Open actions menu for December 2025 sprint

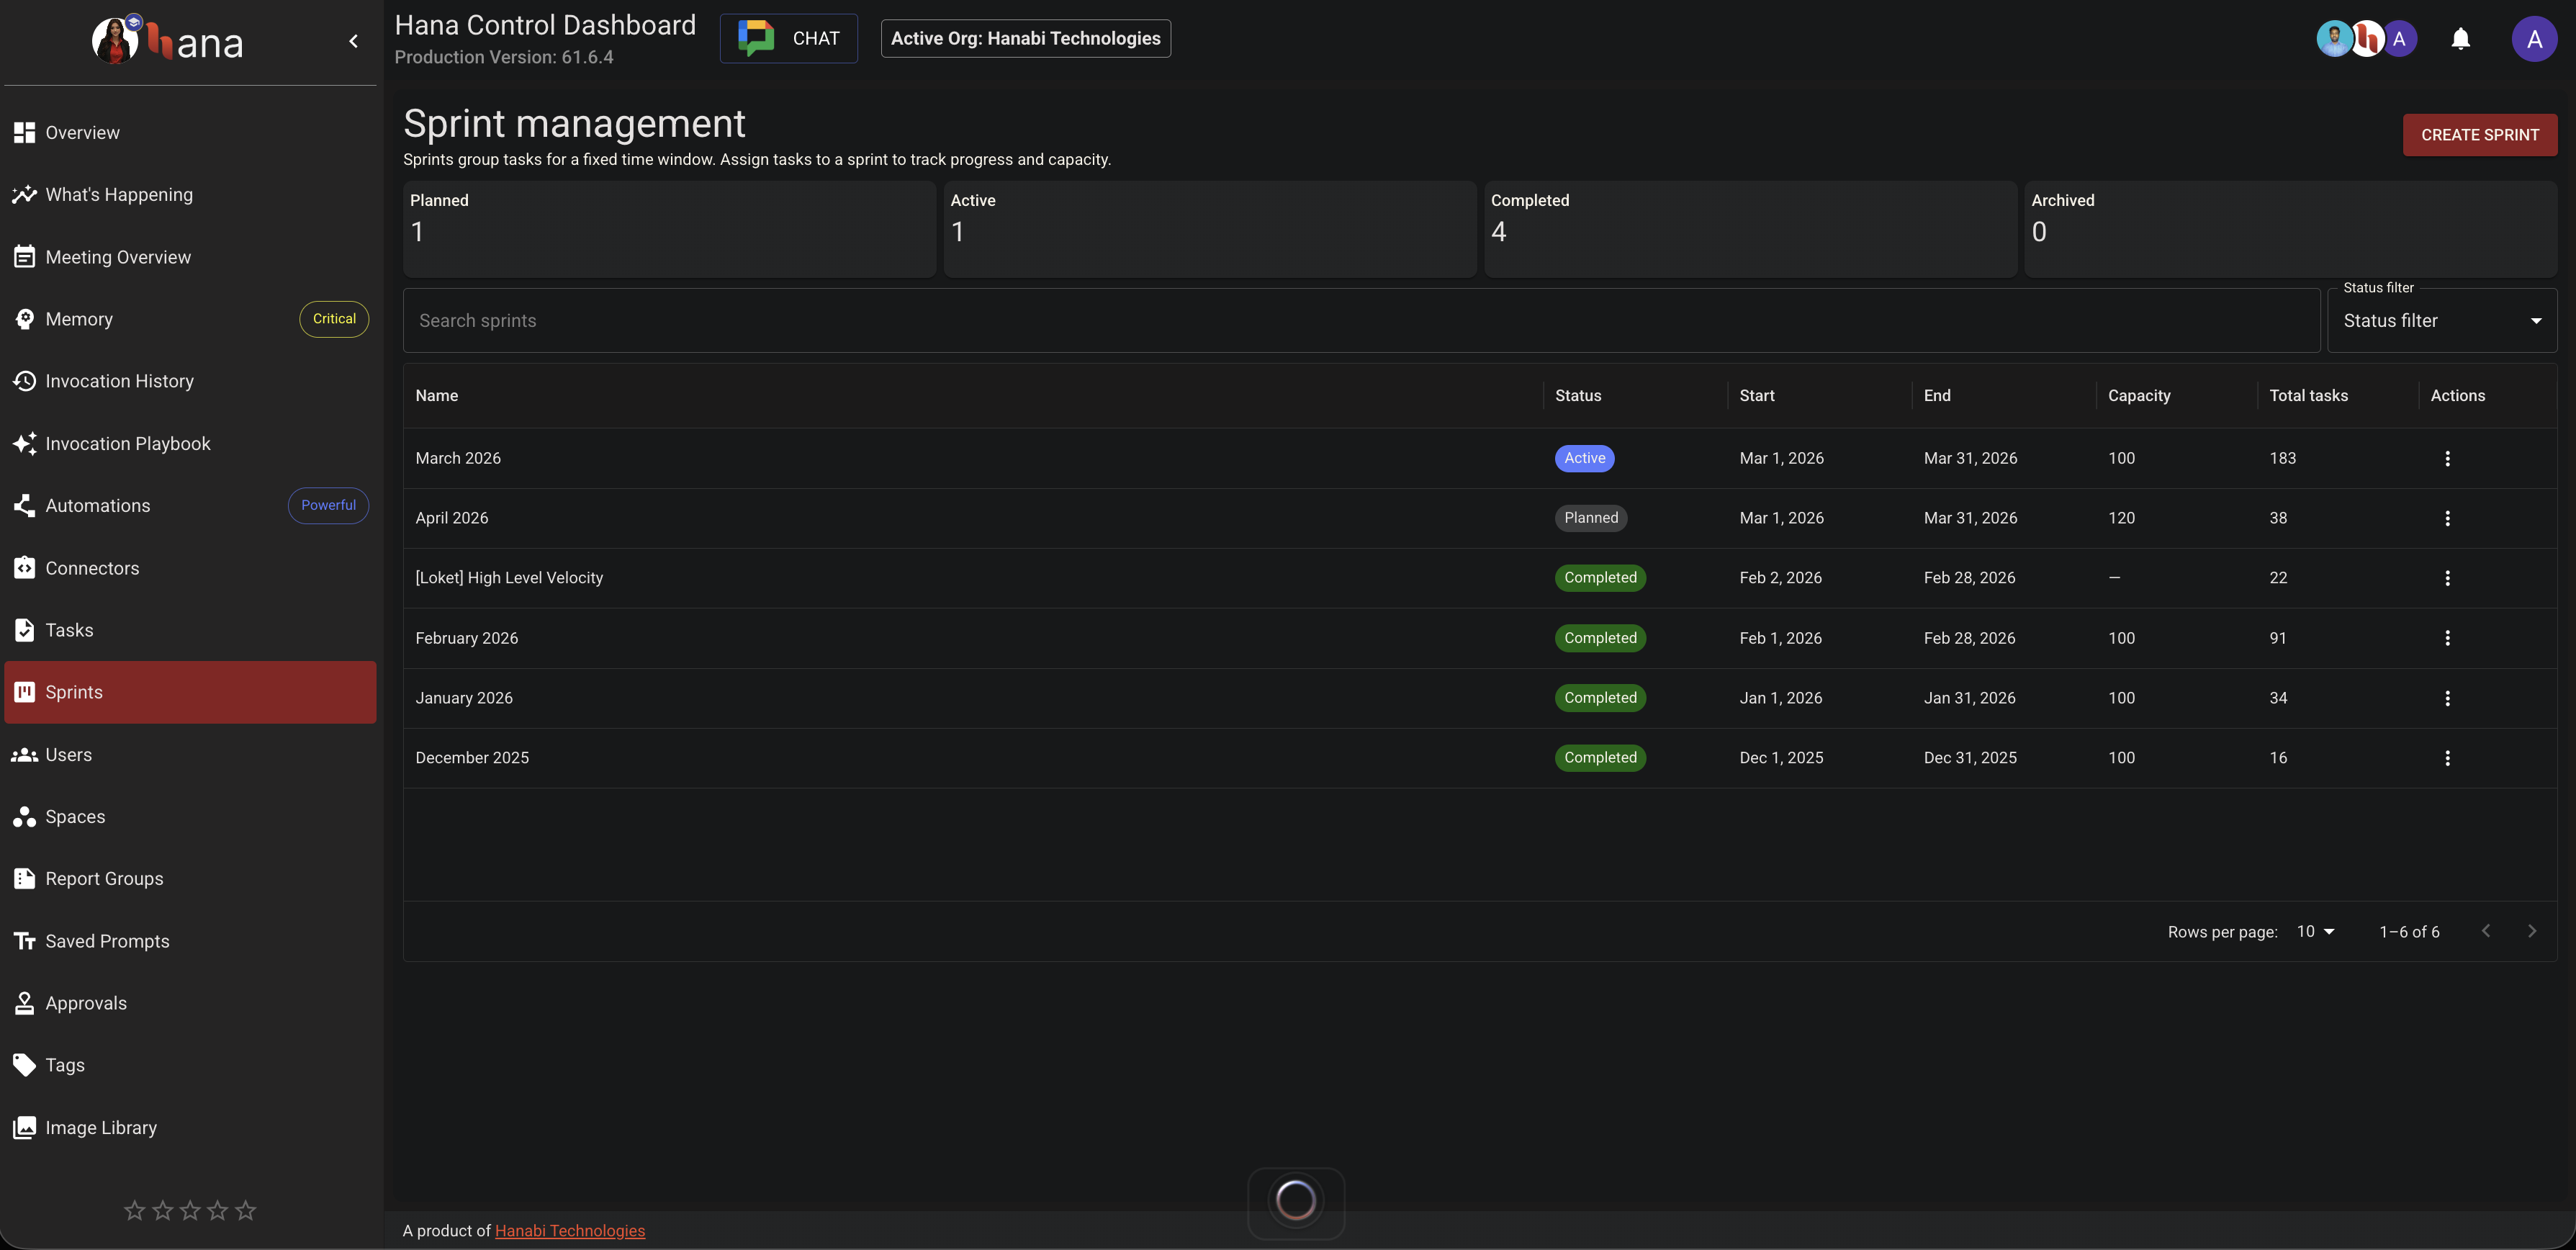(2447, 758)
